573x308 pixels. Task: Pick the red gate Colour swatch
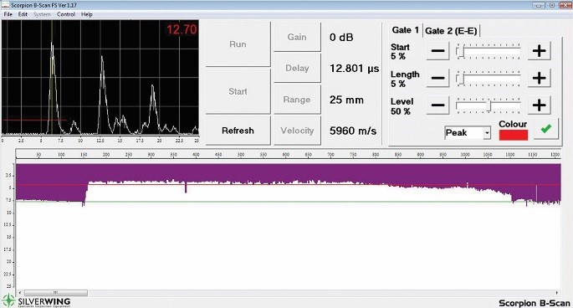coord(513,135)
